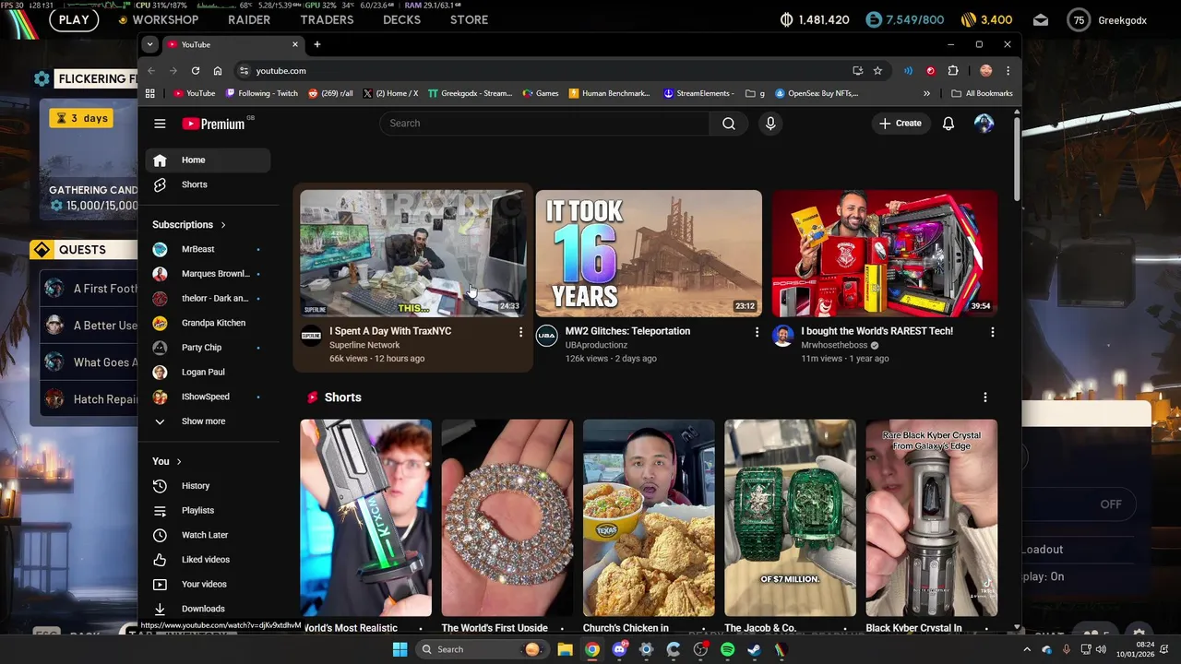Open Chrome tab search dropdown arrow
This screenshot has width=1181, height=664.
pyautogui.click(x=149, y=44)
